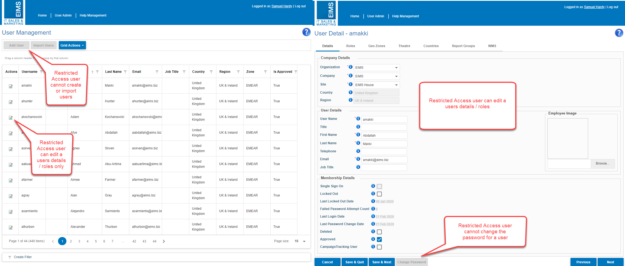Image resolution: width=625 pixels, height=266 pixels.
Task: Filter the Is Approved column
Action: [296, 72]
